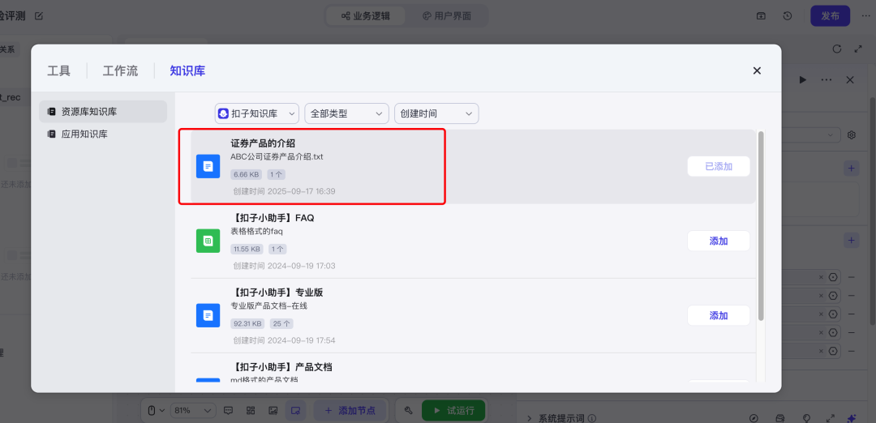Screen dimensions: 876x423
Task: Click the fullscreen icon beside the refresh icon
Action: pos(859,49)
